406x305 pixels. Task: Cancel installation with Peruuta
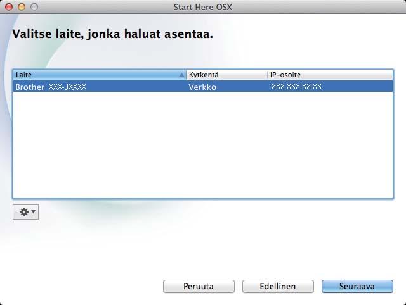tap(199, 286)
